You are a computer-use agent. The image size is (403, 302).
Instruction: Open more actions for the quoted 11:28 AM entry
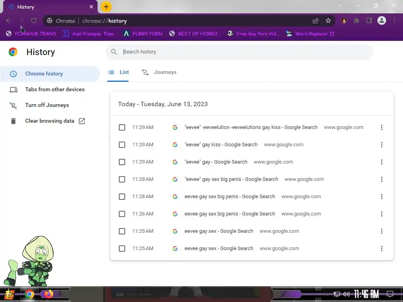pos(382,179)
